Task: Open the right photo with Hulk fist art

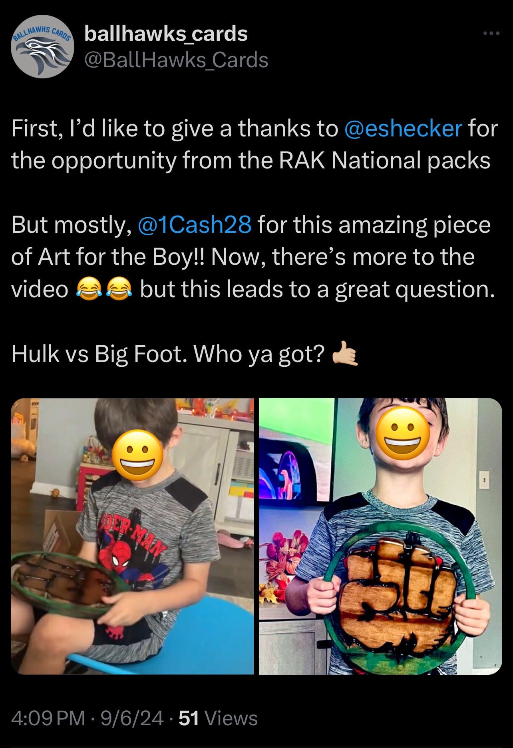Action: 380,536
